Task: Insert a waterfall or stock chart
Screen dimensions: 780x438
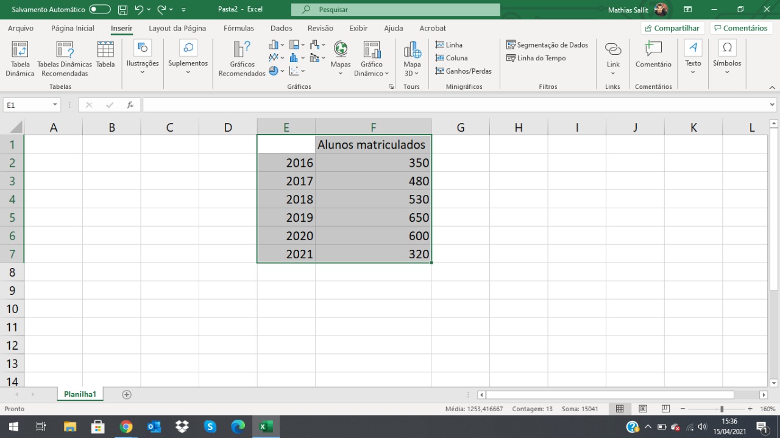Action: click(317, 44)
